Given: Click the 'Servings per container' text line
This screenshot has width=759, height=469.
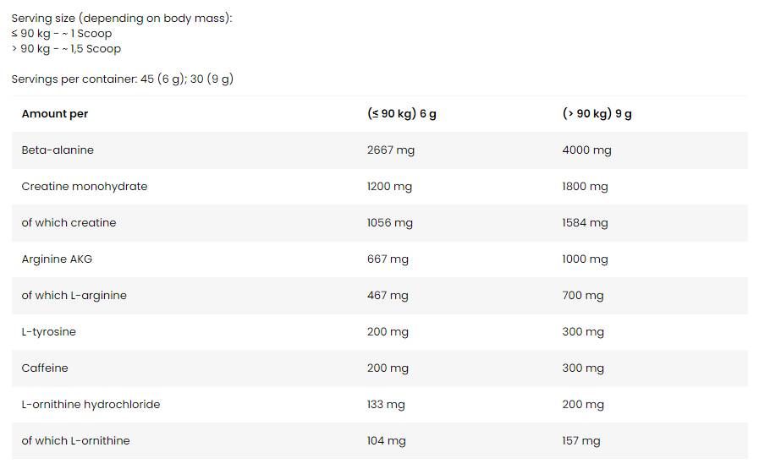Looking at the screenshot, I should (x=123, y=79).
